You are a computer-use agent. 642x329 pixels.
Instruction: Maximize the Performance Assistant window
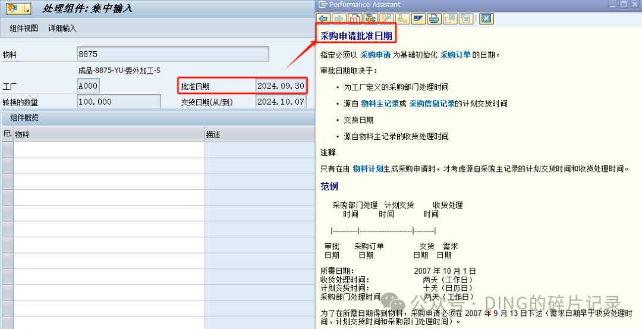[x=624, y=5]
